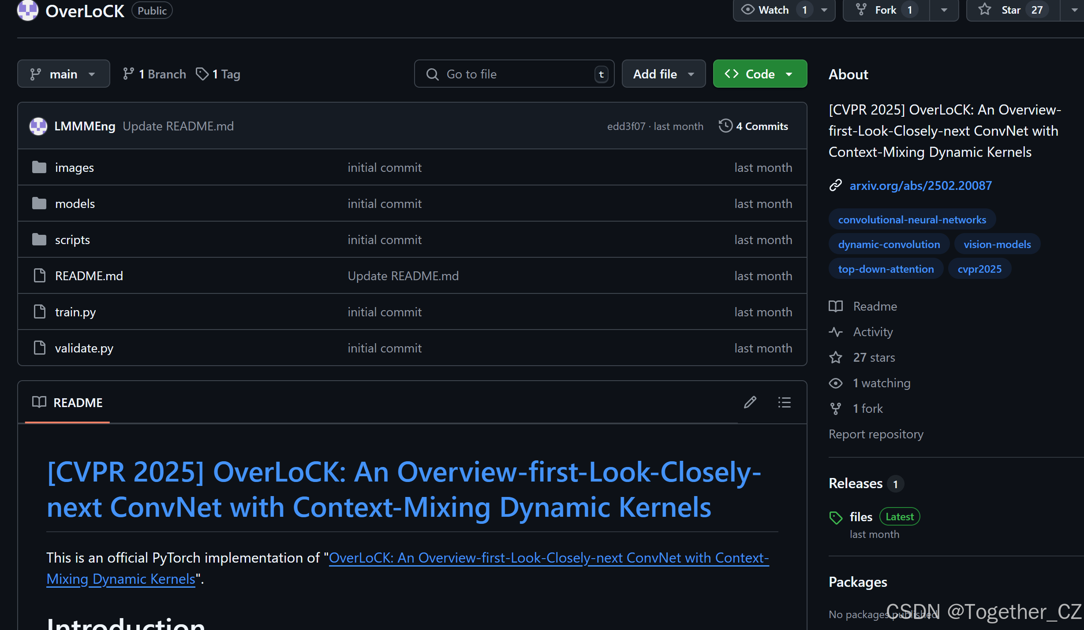Screen dimensions: 1084x630
Task: Open the README outline list icon
Action: 784,402
